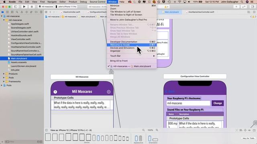257x144 pixels.
Task: Open the Touch Bar submenu arrow
Action: coord(154,56)
